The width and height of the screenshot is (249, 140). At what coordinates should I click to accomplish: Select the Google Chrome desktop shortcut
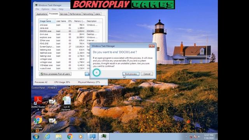[x=38, y=122]
